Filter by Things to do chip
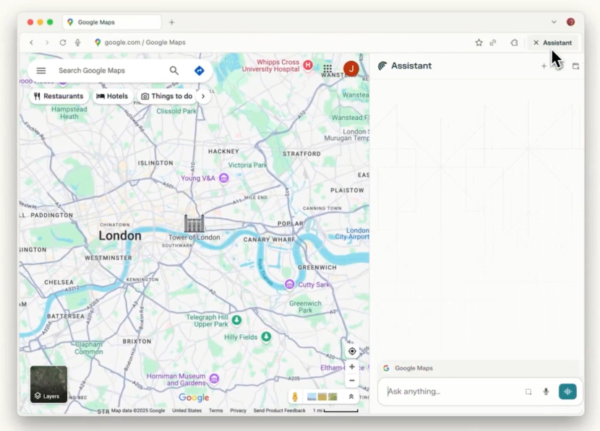This screenshot has height=431, width=600. click(166, 96)
